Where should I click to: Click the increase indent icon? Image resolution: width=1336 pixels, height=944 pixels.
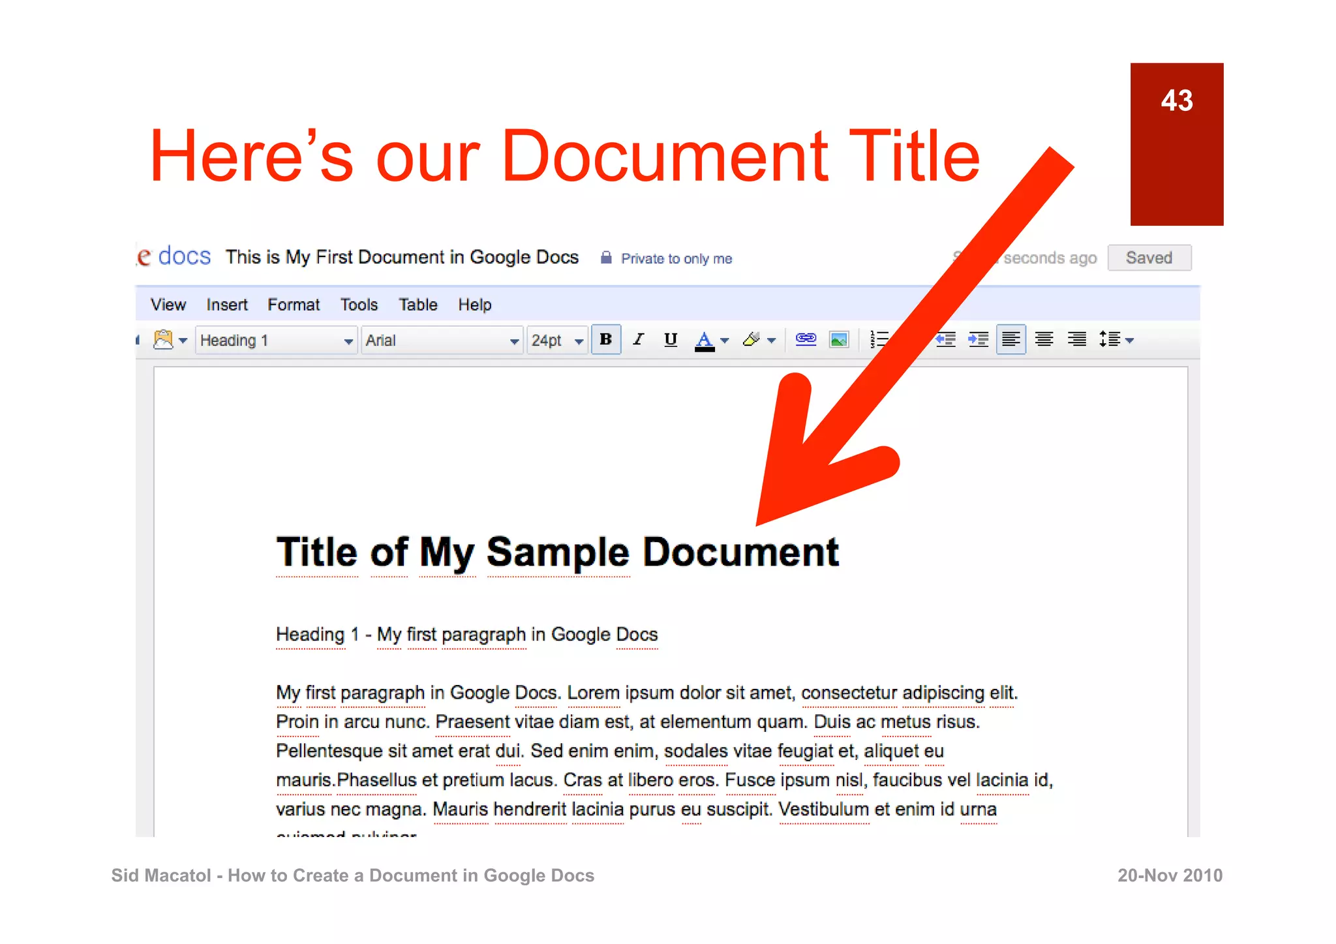[978, 339]
